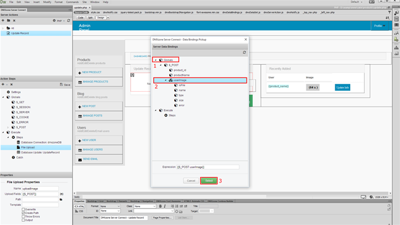Refresh the Server Actions list

click(68, 20)
